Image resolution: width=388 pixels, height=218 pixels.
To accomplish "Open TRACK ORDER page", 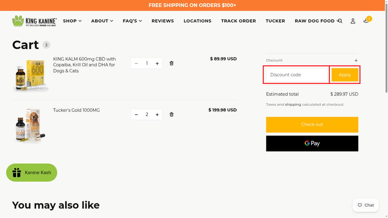I will (238, 21).
